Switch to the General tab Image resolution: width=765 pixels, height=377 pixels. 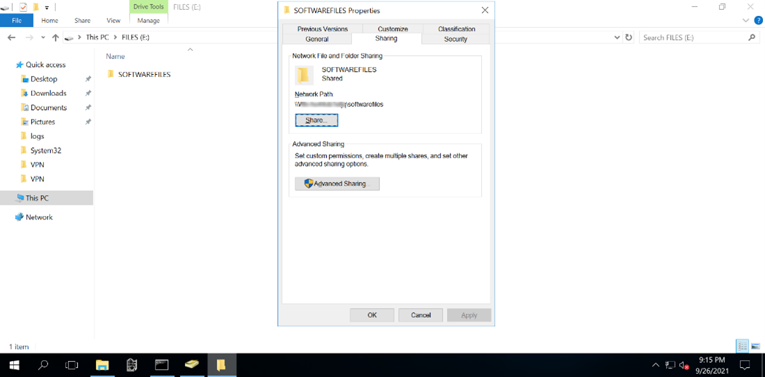click(316, 39)
